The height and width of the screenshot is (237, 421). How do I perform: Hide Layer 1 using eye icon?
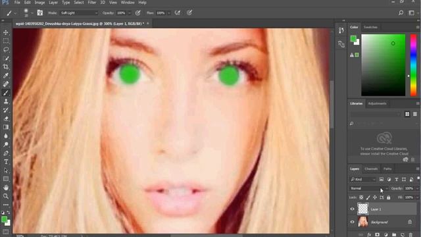(353, 209)
